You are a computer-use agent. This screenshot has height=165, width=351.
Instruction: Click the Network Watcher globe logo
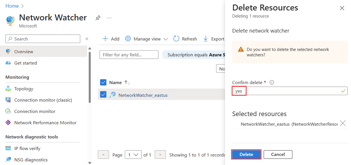10,21
